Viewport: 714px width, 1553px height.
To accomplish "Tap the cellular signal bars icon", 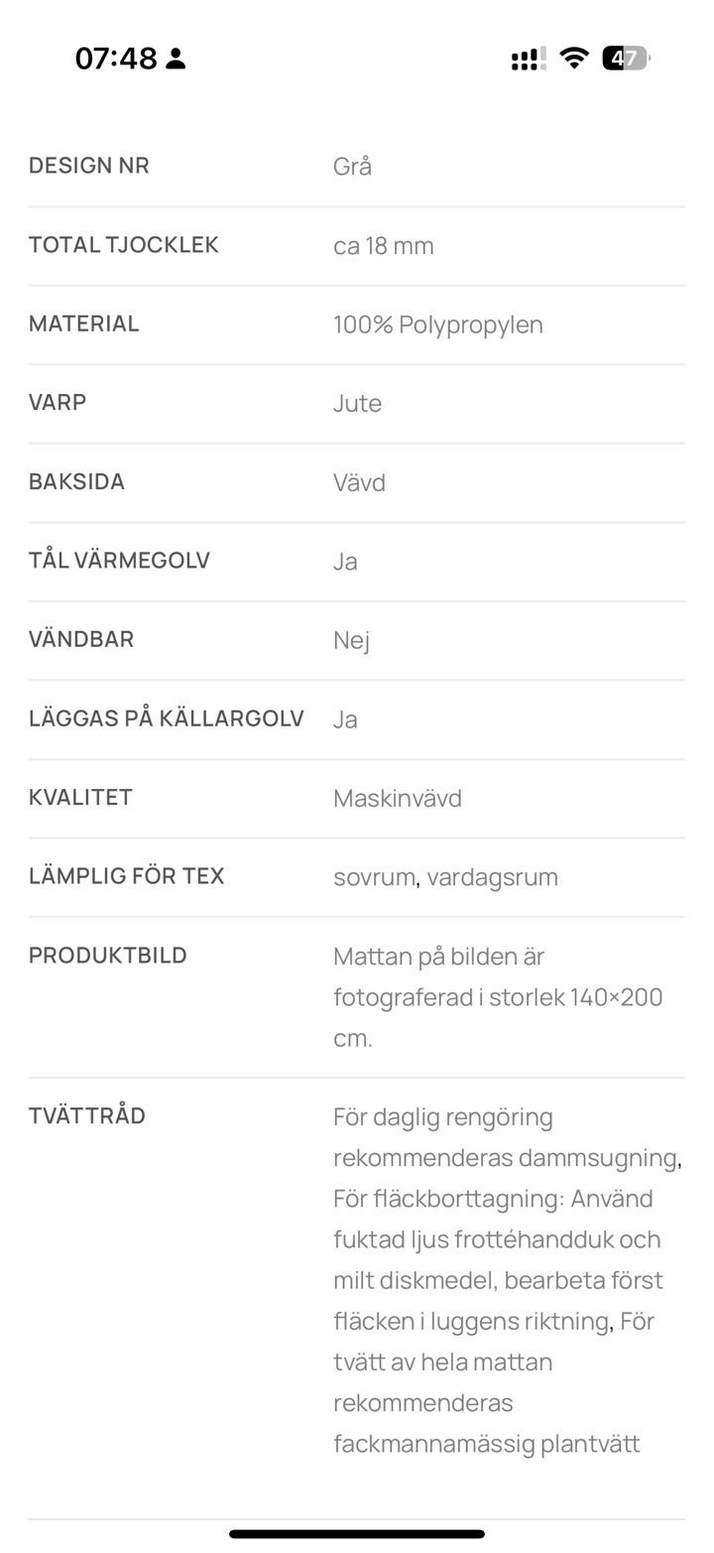I will point(528,59).
